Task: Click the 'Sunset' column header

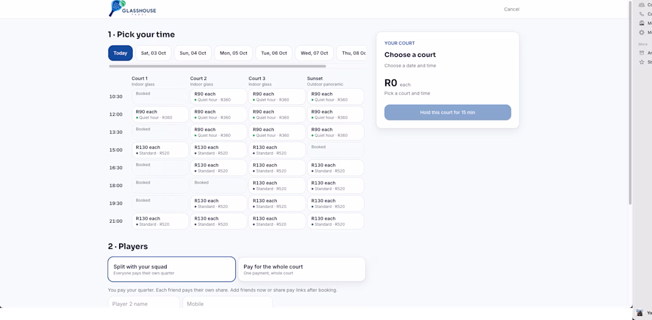Action: click(x=315, y=79)
